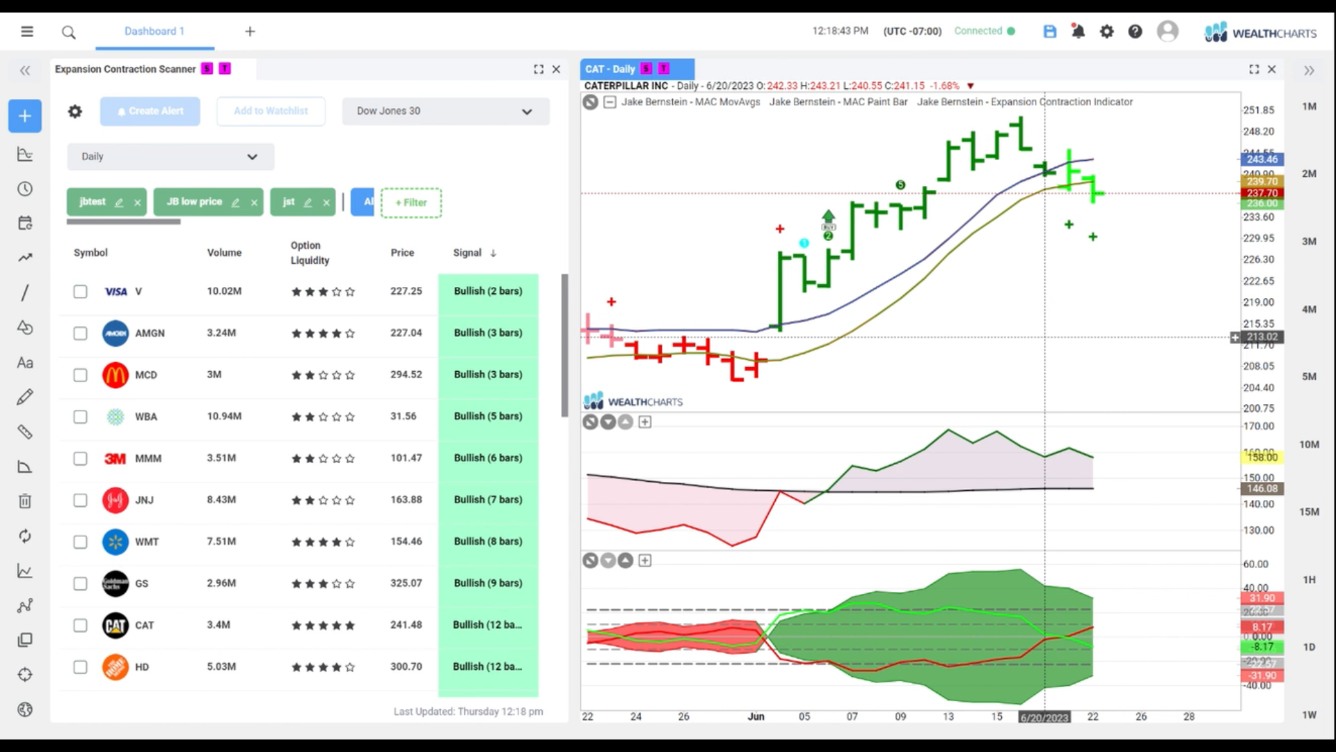The image size is (1336, 752).
Task: Maximize the Expansion Contraction Scanner panel
Action: pyautogui.click(x=539, y=69)
